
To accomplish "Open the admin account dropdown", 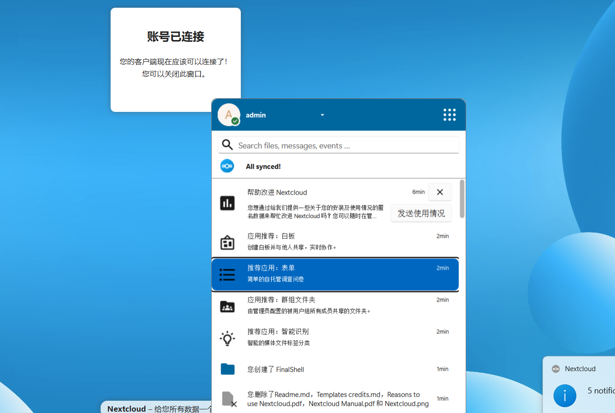I will 322,115.
